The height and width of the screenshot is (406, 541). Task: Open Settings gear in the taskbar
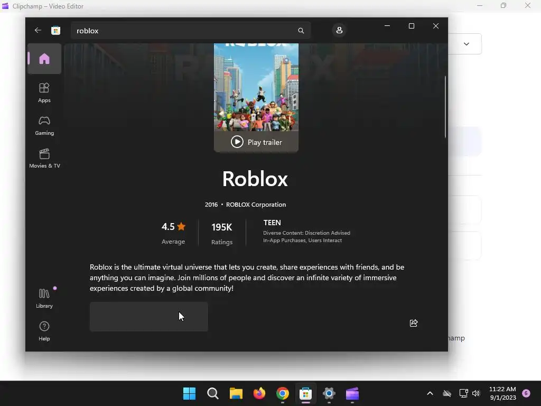coord(329,393)
